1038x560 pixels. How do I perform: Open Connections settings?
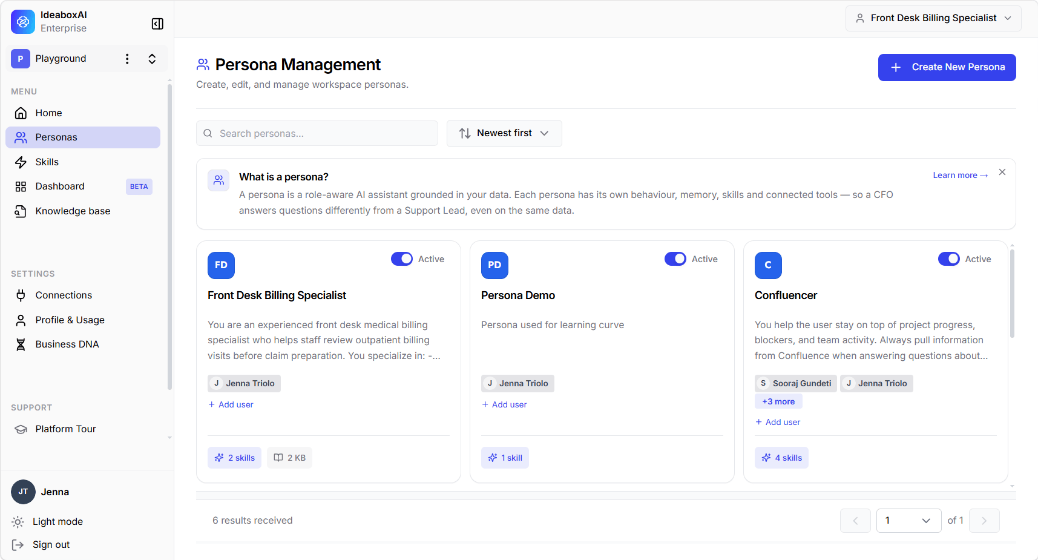83,295
